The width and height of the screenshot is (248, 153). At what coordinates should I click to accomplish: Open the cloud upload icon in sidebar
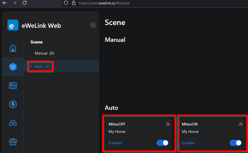[13, 123]
